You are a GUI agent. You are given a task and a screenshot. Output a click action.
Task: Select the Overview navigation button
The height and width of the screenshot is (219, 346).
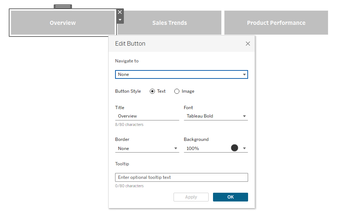point(63,23)
